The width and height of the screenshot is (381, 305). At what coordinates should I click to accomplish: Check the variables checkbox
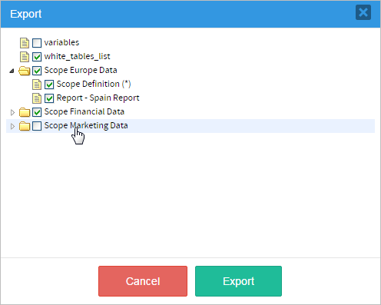tap(37, 43)
